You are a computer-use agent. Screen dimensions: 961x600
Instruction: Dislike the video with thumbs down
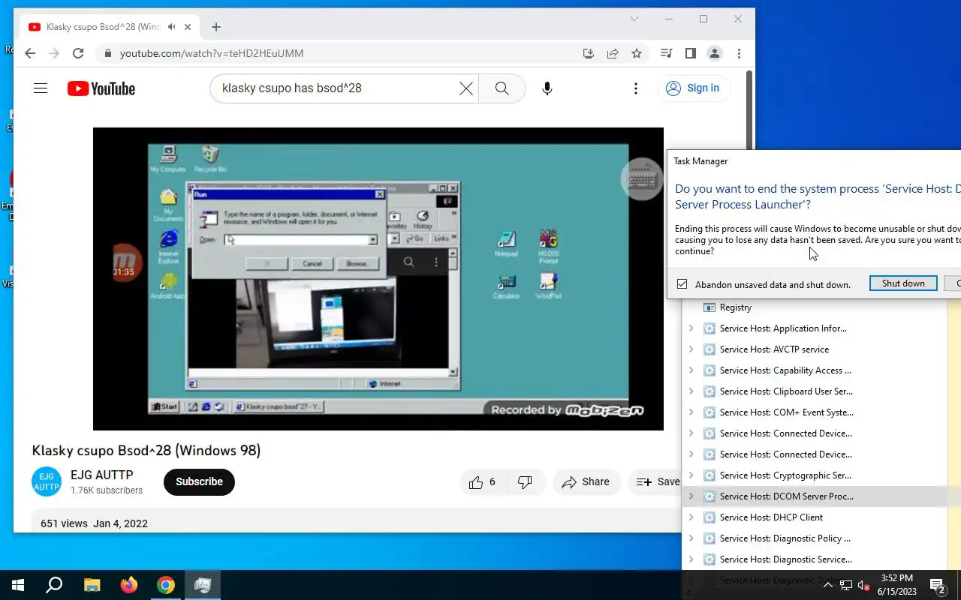tap(525, 482)
